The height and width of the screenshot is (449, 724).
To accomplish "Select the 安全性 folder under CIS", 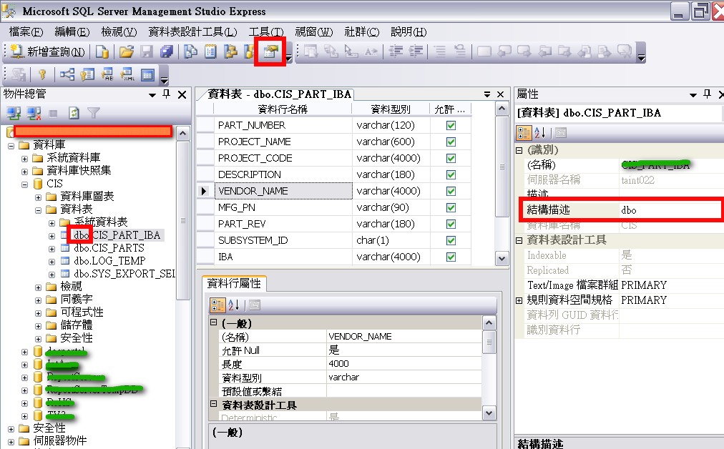I will coord(76,337).
